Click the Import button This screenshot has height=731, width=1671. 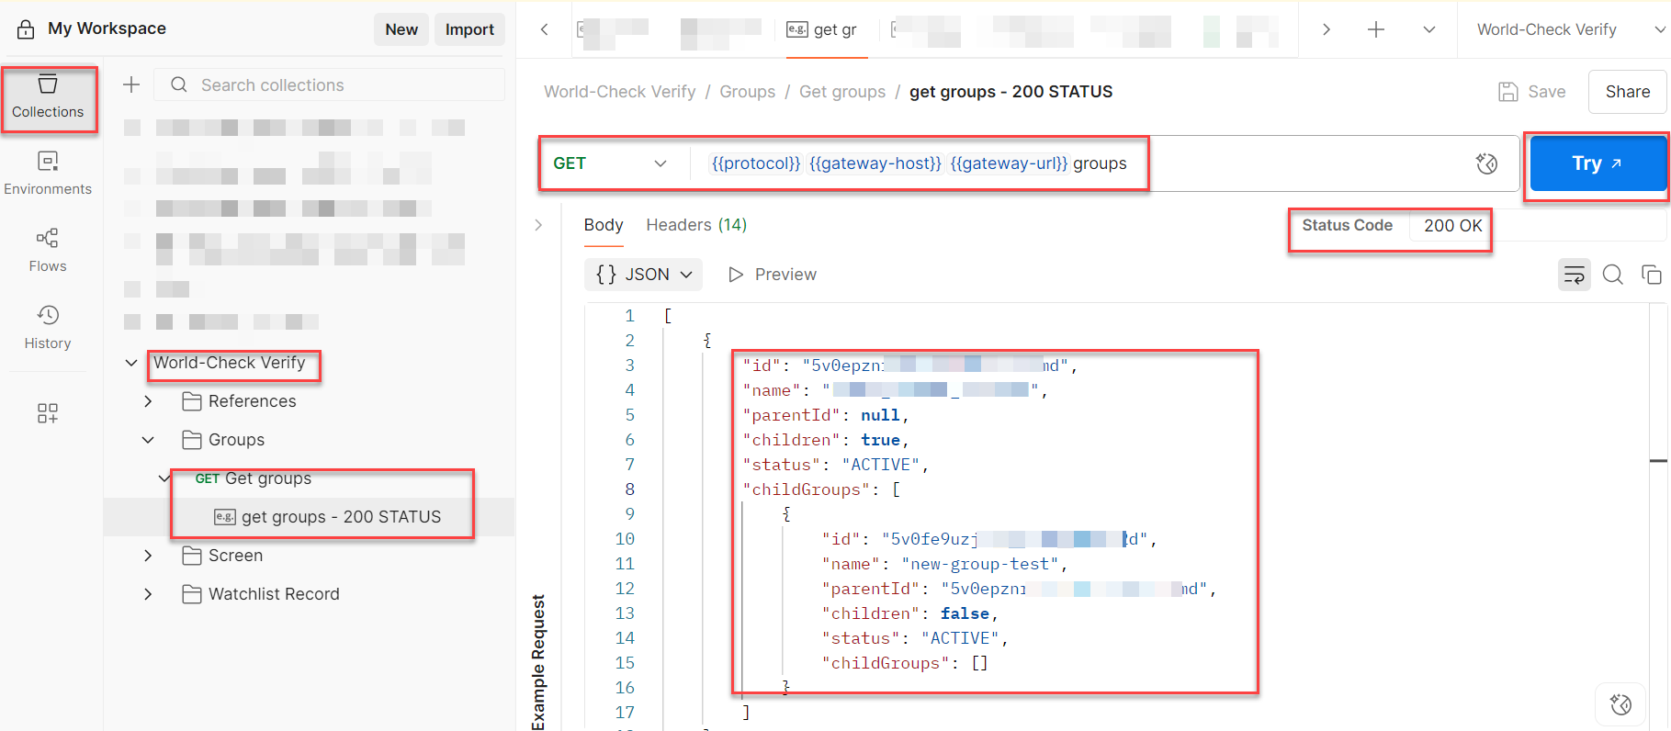(469, 29)
